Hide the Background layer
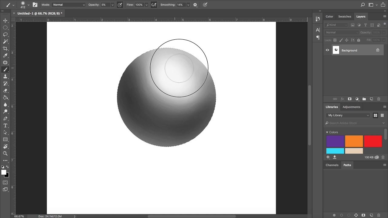Image resolution: width=388 pixels, height=218 pixels. click(327, 50)
